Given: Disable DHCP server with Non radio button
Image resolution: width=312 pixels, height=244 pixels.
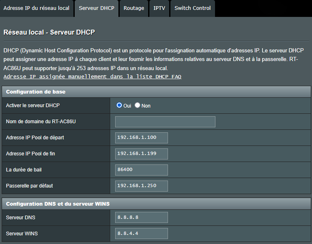Looking at the screenshot, I should tap(137, 106).
